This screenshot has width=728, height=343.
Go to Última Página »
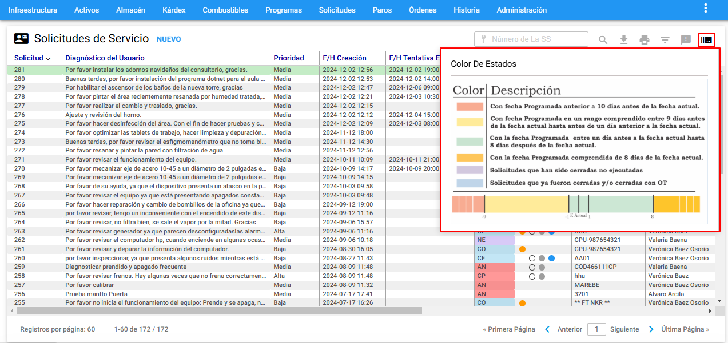pos(685,329)
